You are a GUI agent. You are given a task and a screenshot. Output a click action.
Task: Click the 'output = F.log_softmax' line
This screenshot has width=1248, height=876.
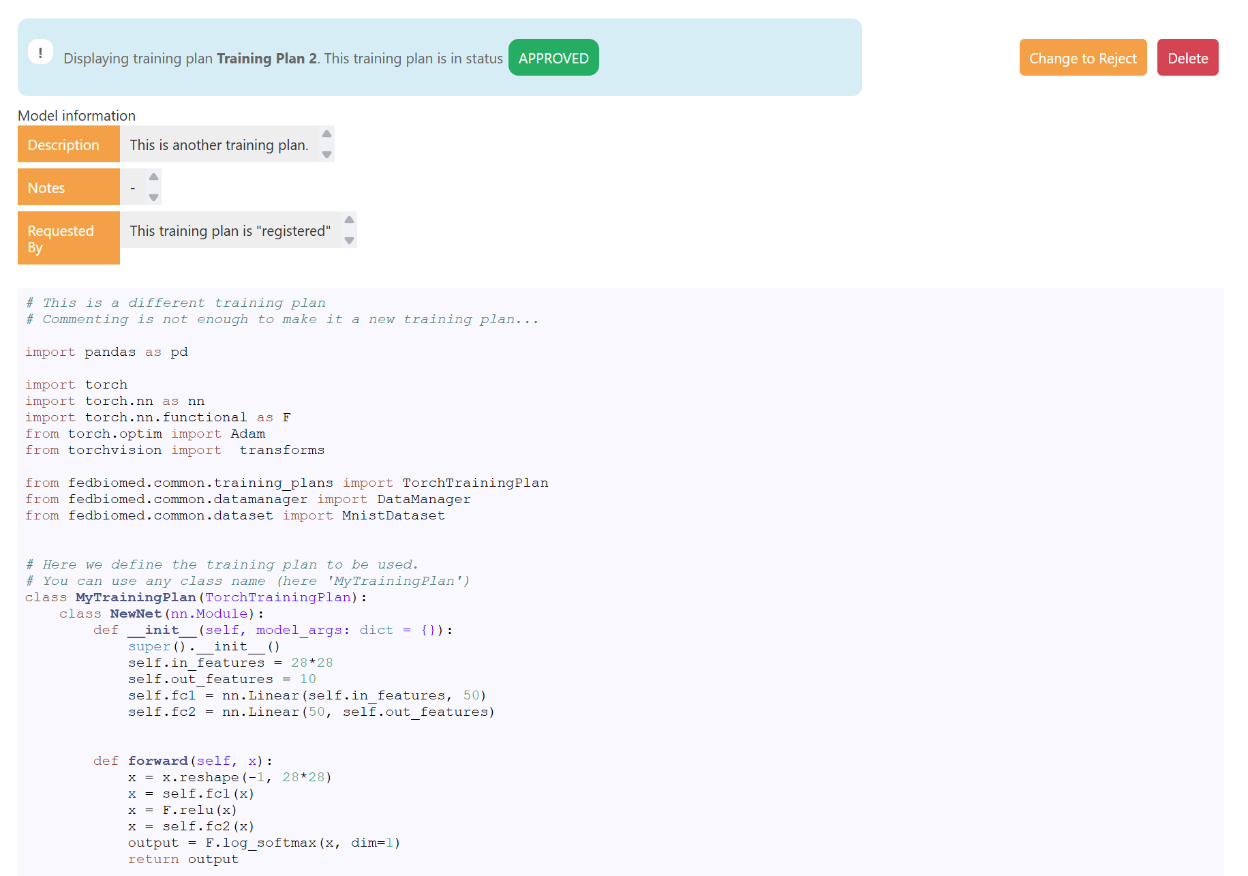point(264,843)
